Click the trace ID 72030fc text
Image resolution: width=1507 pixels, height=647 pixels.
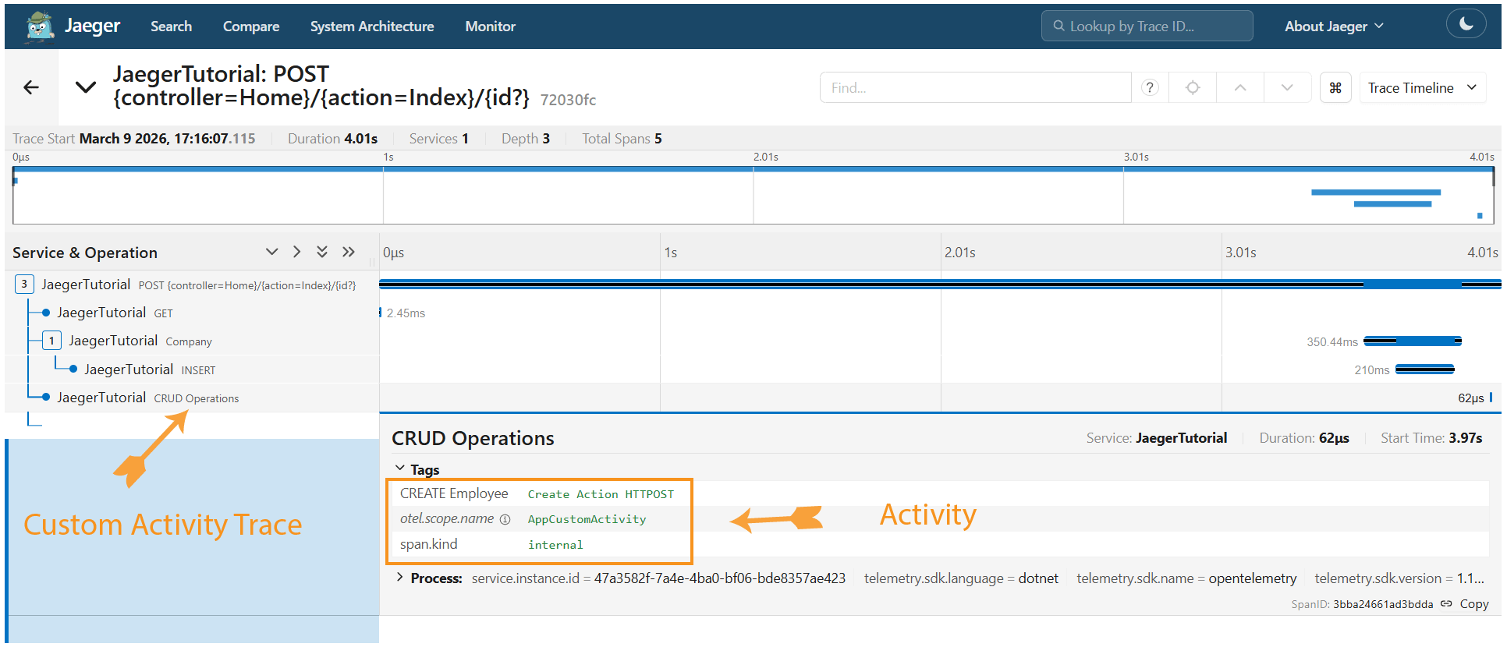(568, 100)
